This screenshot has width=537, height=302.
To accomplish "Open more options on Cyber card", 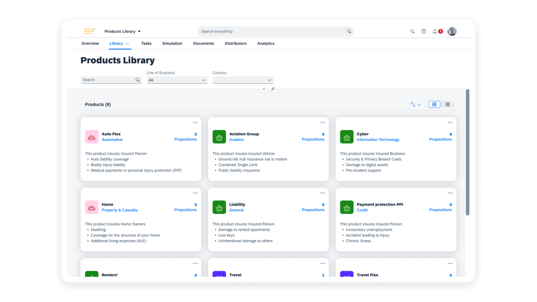I will (450, 123).
